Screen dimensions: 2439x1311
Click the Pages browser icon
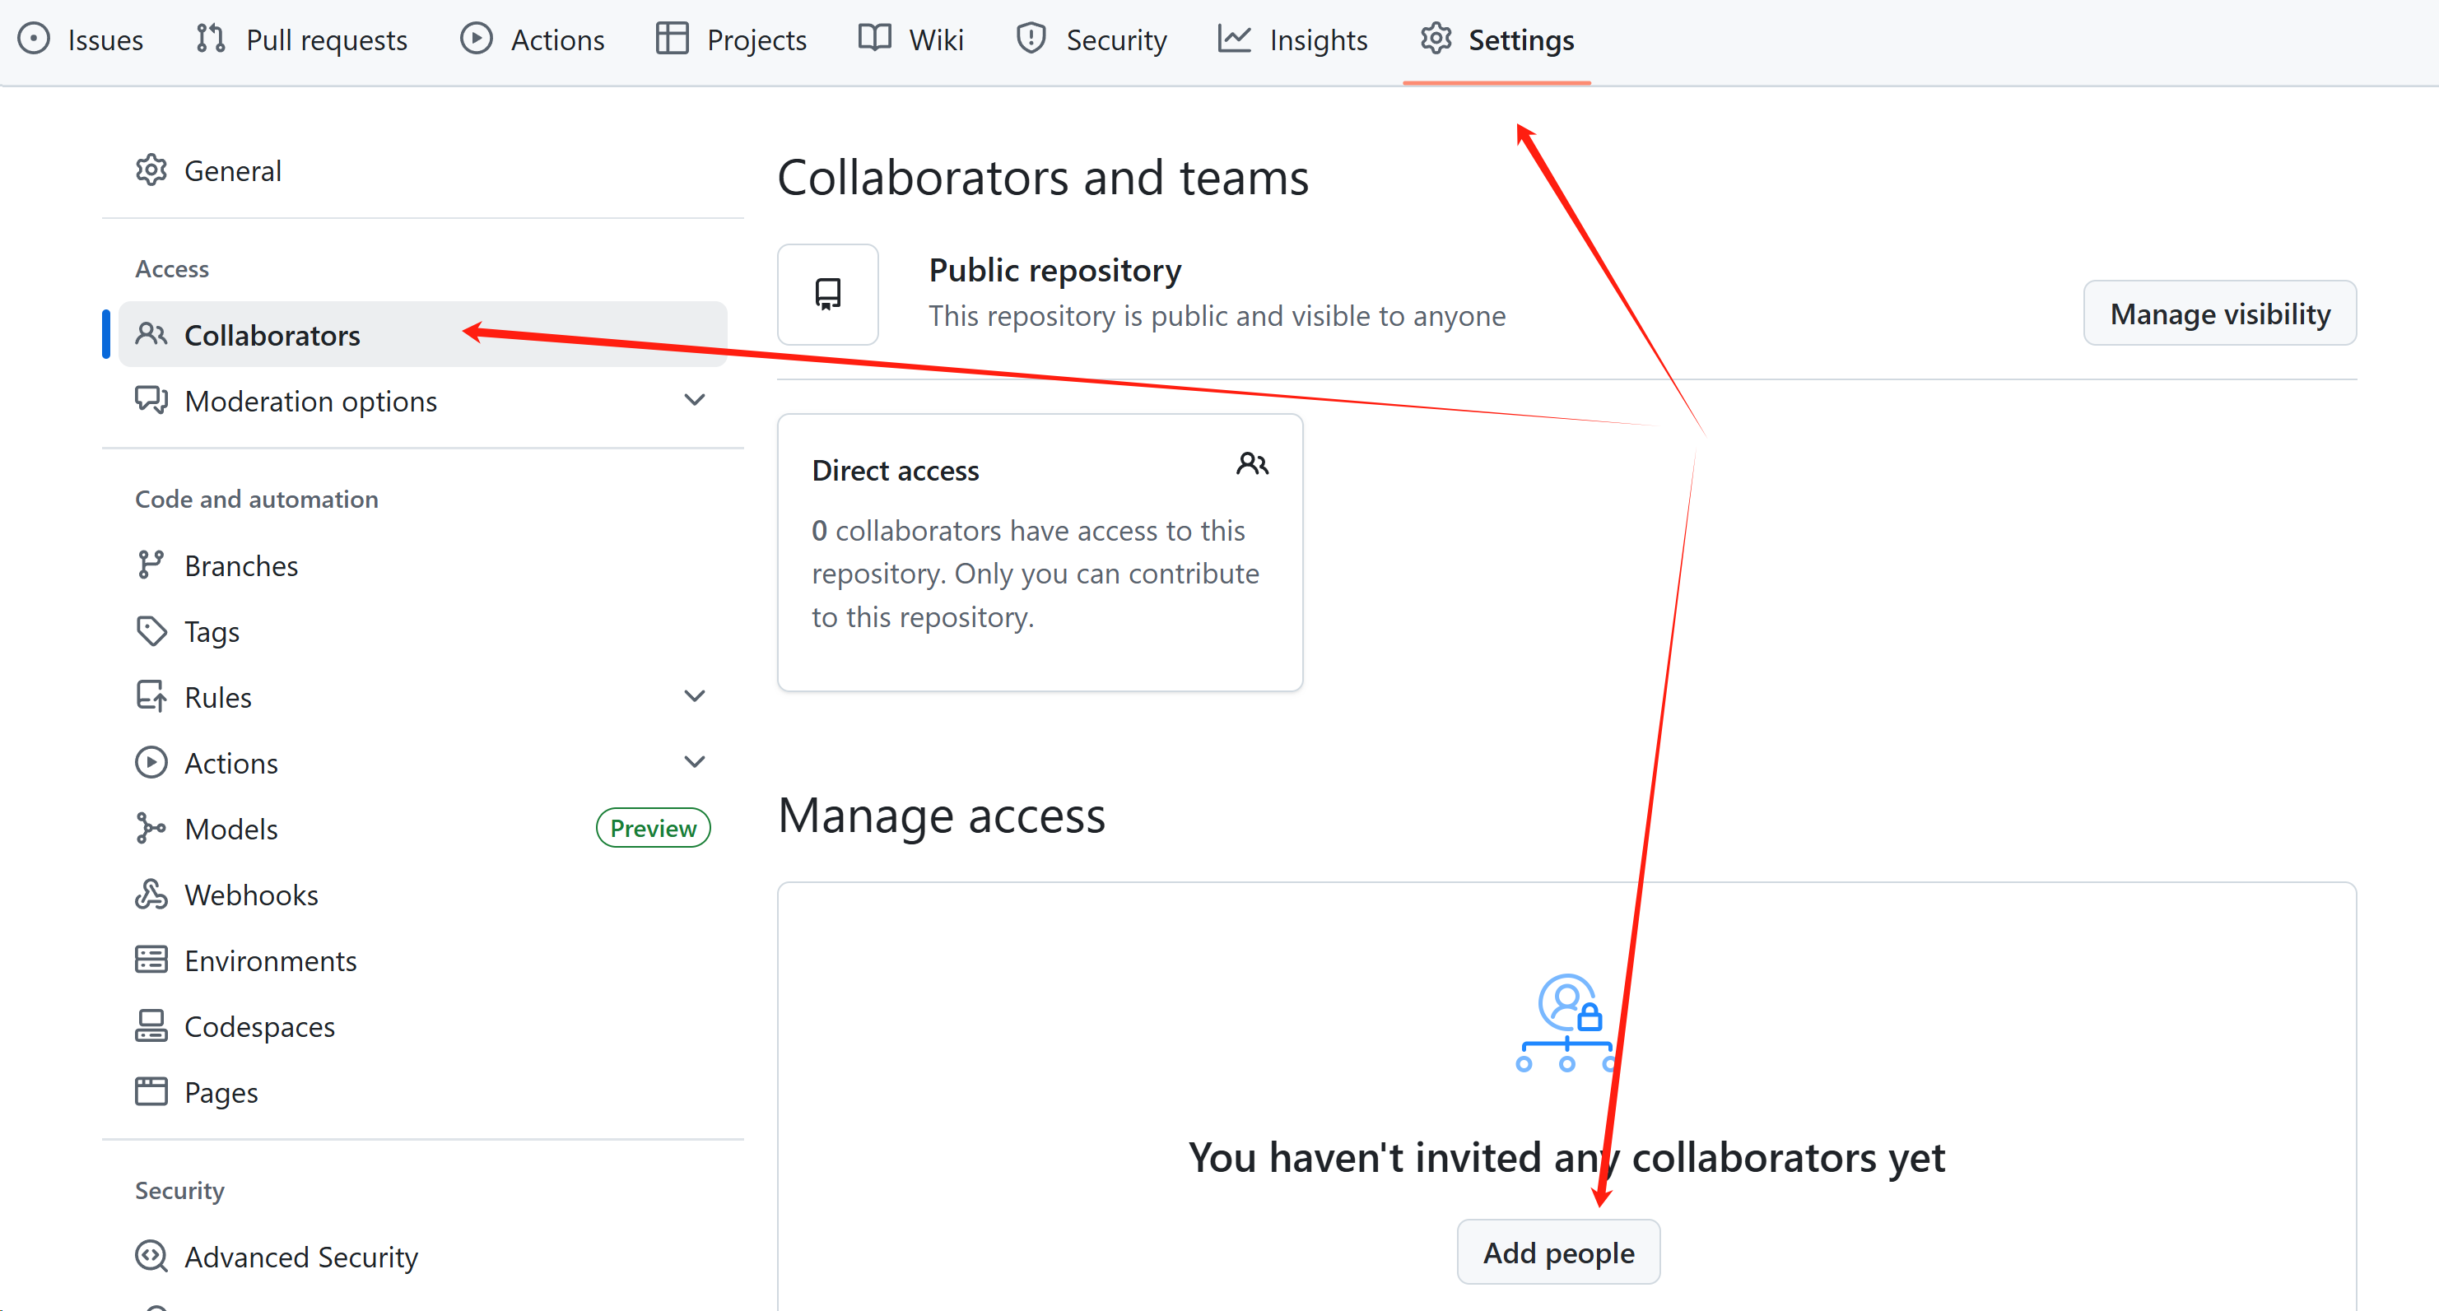pyautogui.click(x=151, y=1091)
